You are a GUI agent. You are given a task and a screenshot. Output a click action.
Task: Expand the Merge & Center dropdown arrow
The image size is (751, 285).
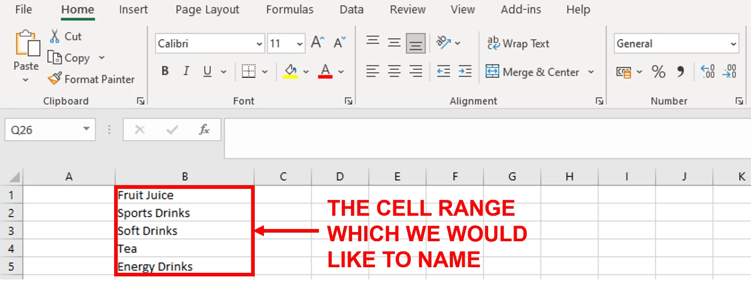point(591,72)
